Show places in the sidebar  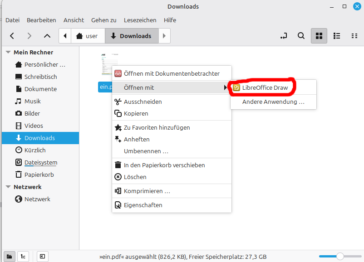click(x=10, y=257)
